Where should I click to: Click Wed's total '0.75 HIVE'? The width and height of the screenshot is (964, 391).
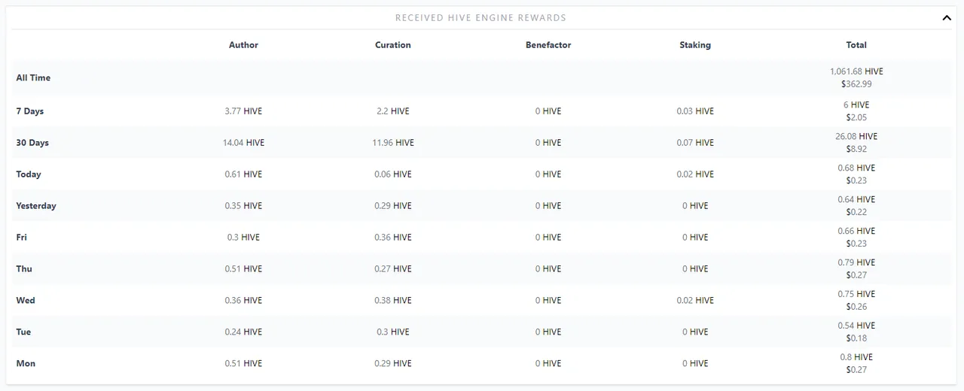tap(856, 295)
